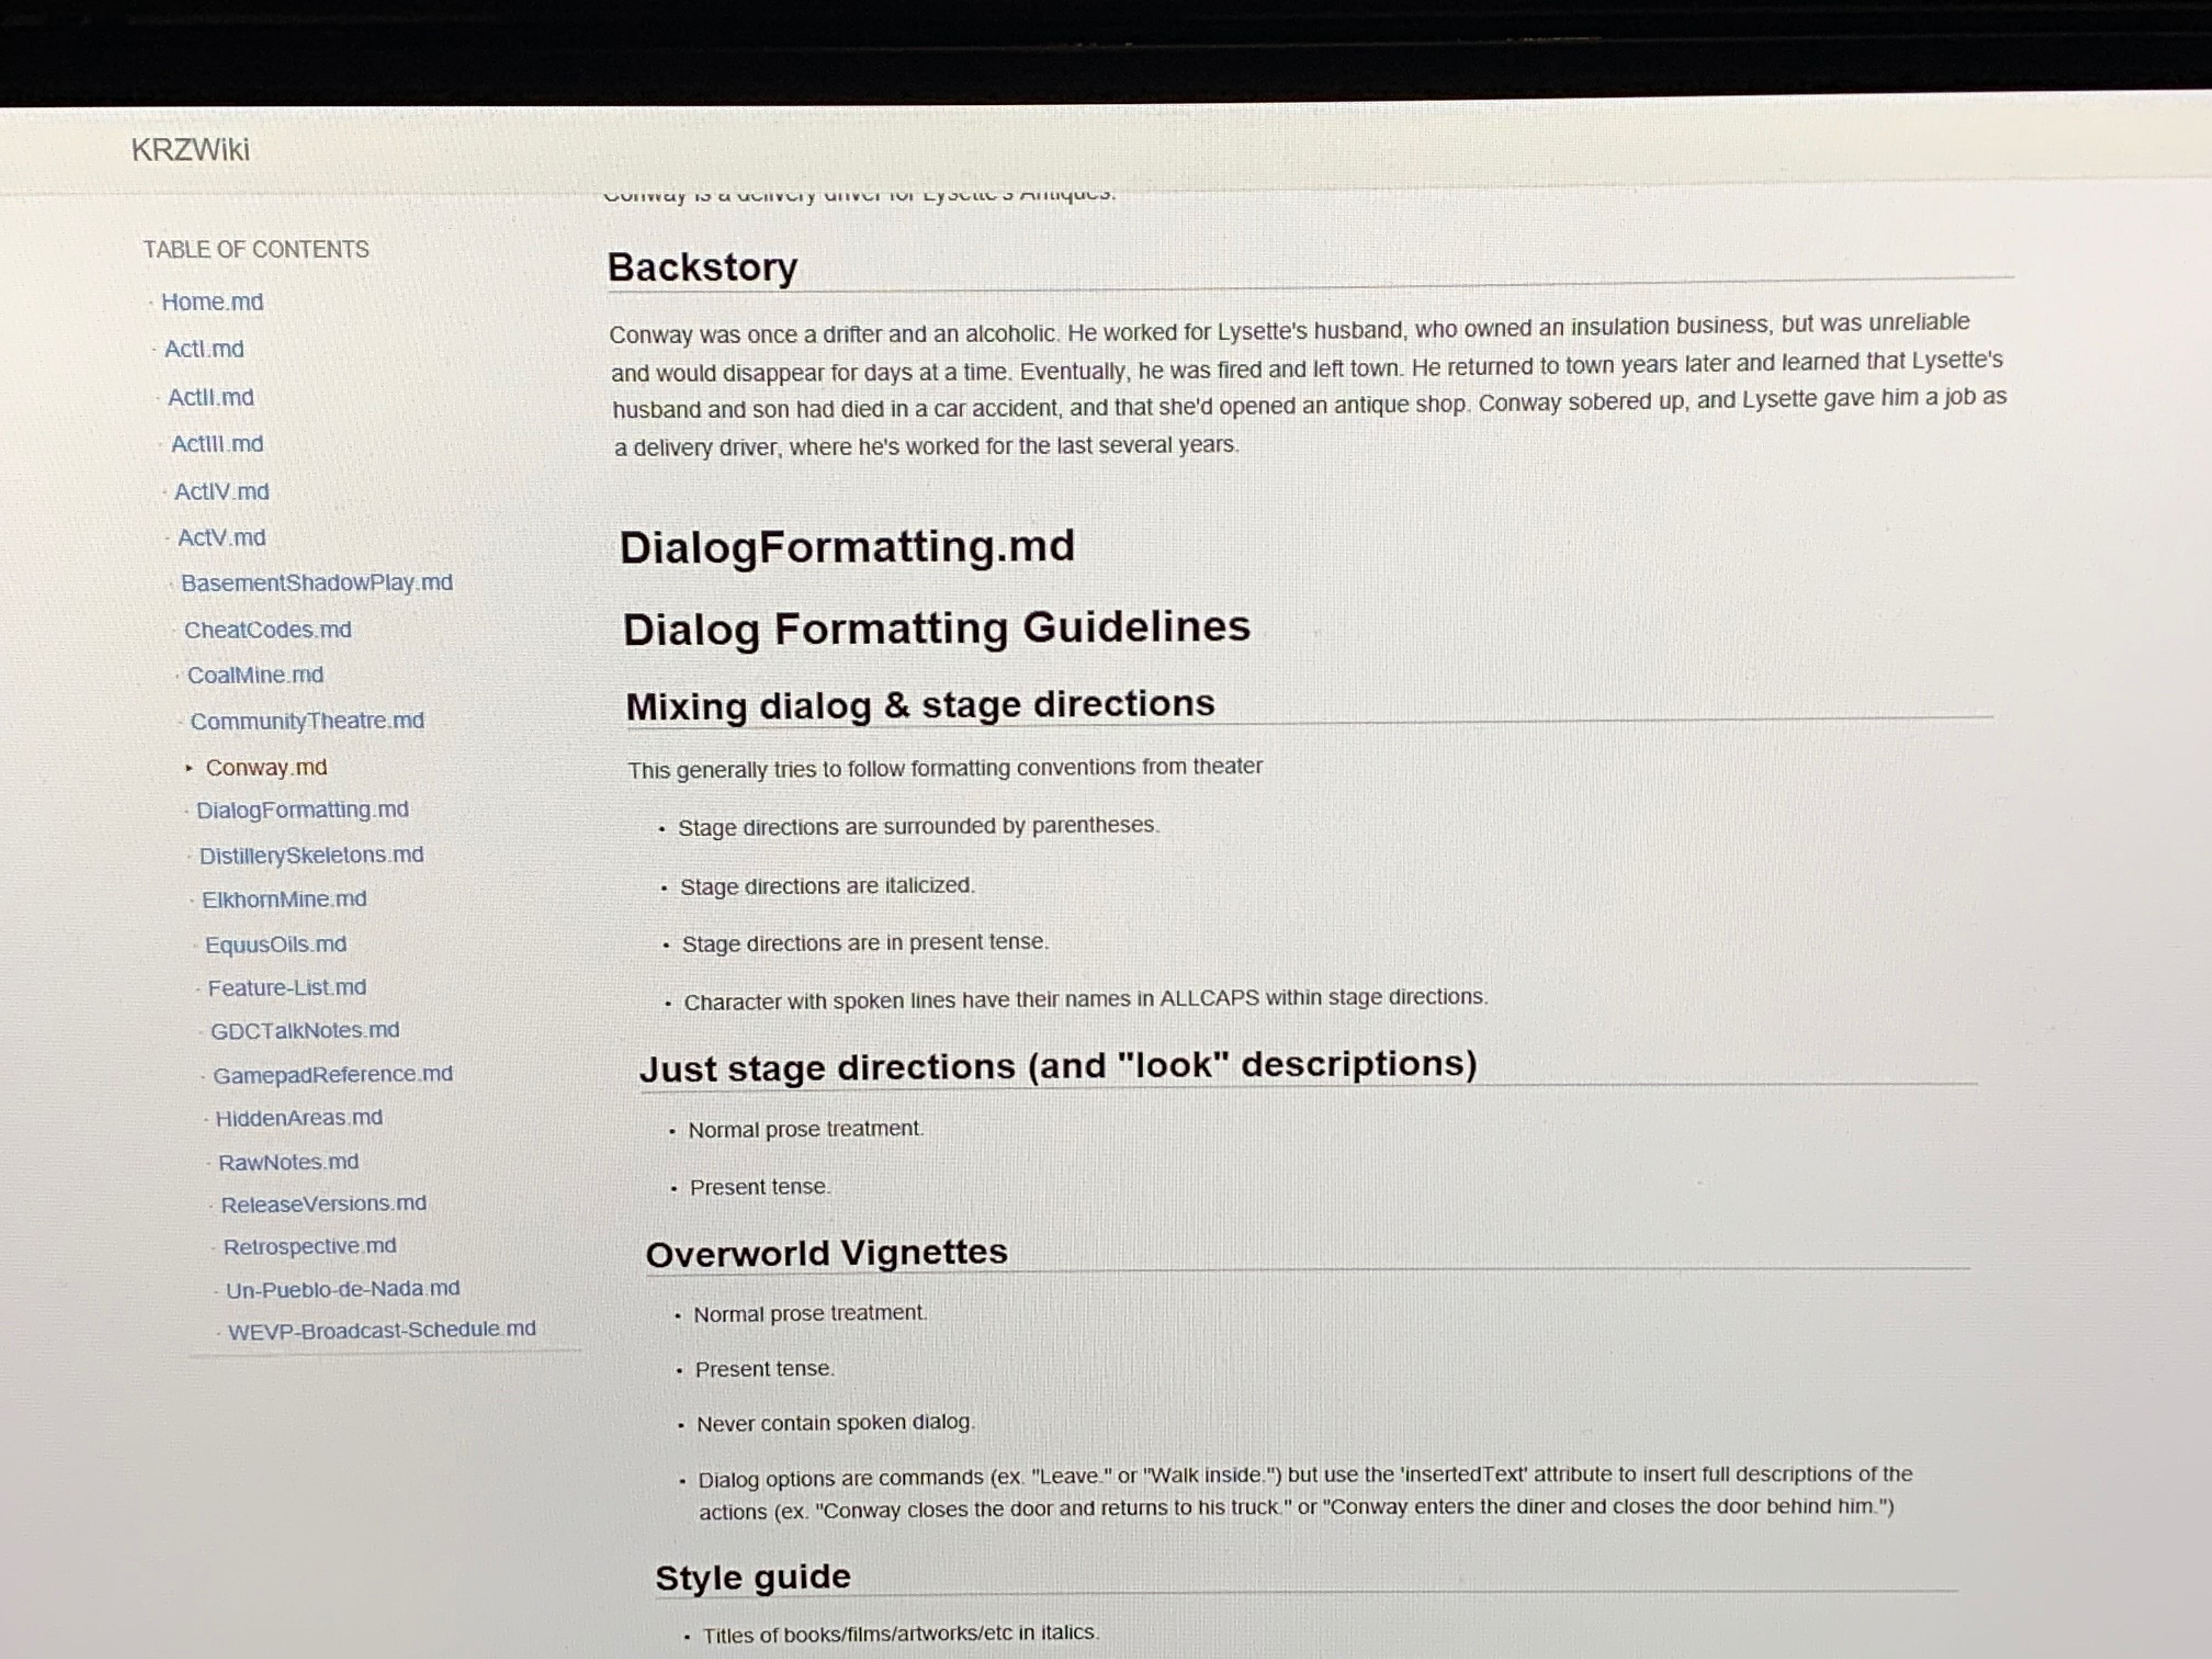Click the CheatCodes.md link

[267, 630]
